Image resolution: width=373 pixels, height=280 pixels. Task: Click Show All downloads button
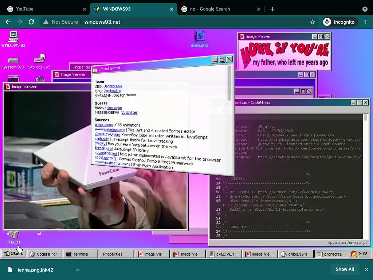[345, 269]
